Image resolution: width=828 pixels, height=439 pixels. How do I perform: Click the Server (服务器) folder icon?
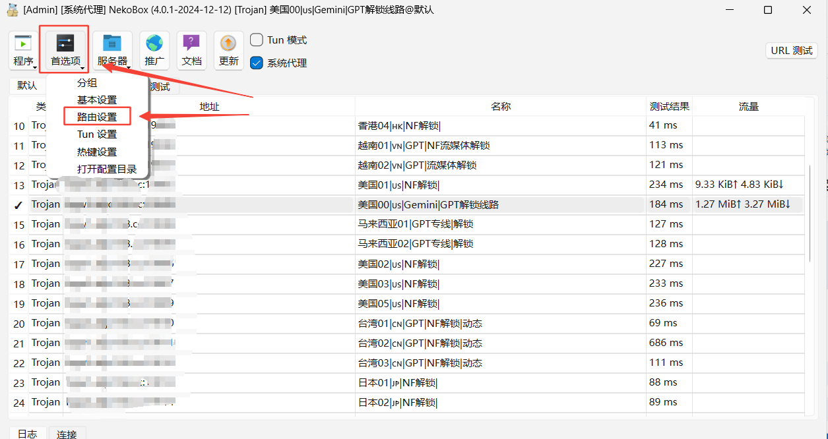point(112,44)
